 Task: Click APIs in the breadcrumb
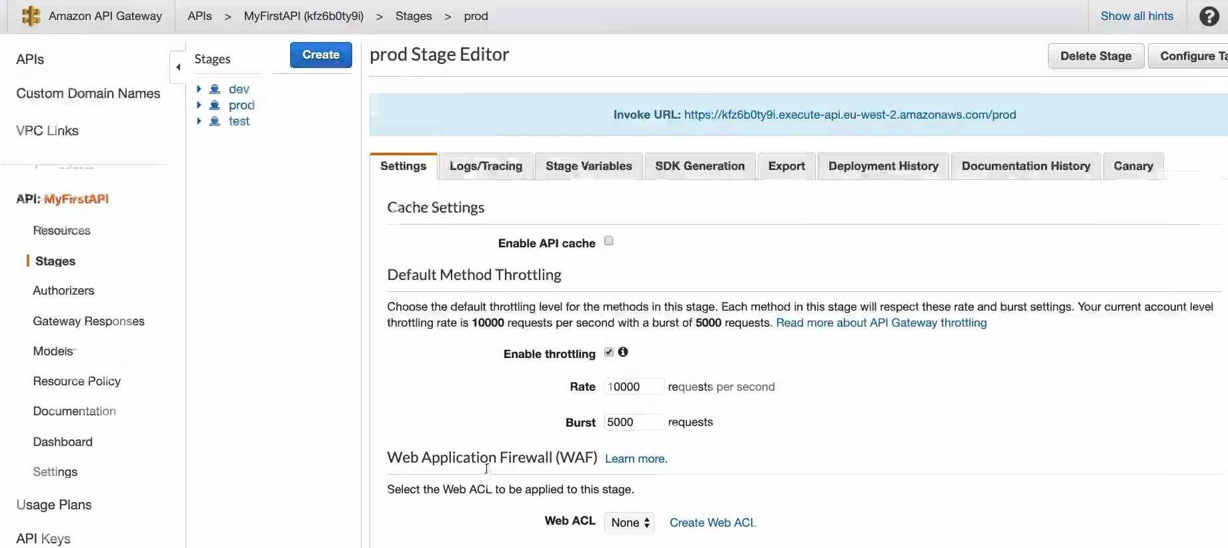[199, 16]
